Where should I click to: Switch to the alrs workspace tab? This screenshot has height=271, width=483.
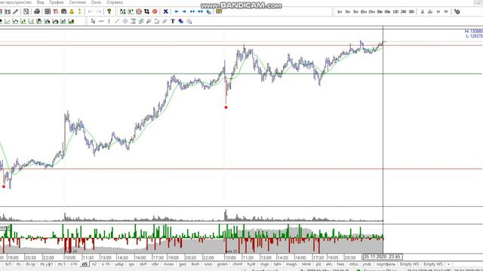tap(329, 264)
